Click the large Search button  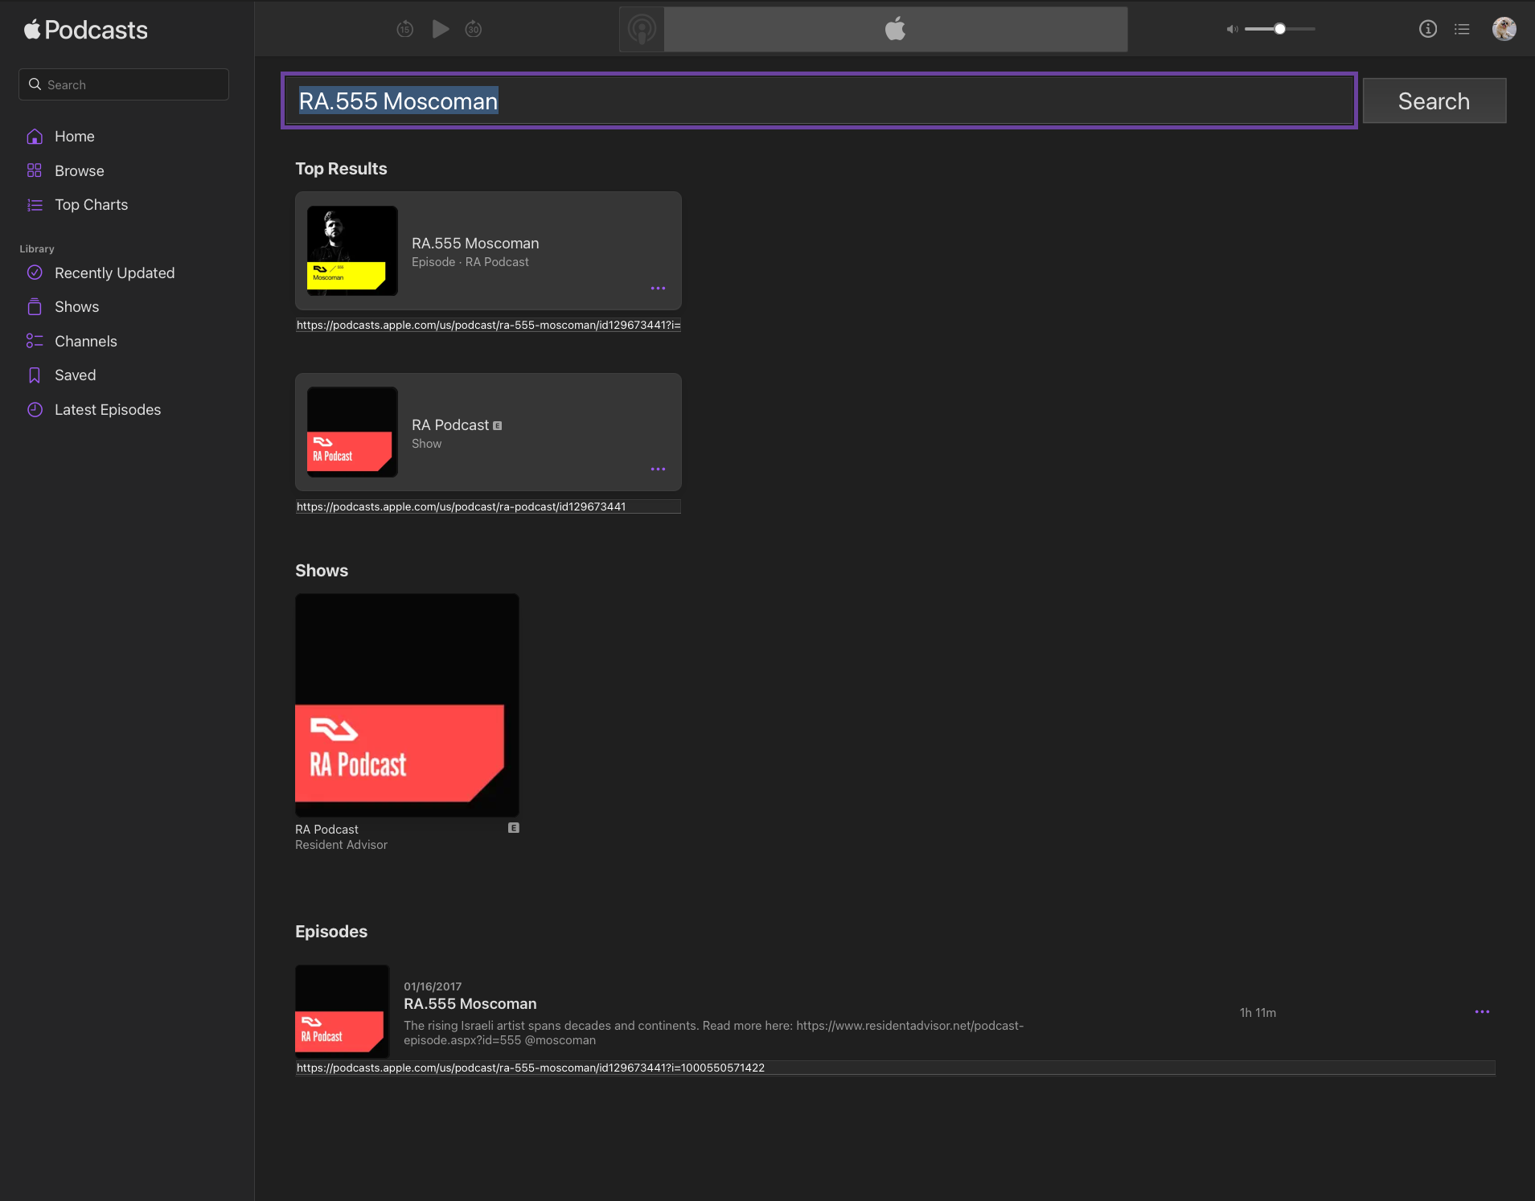click(x=1434, y=100)
